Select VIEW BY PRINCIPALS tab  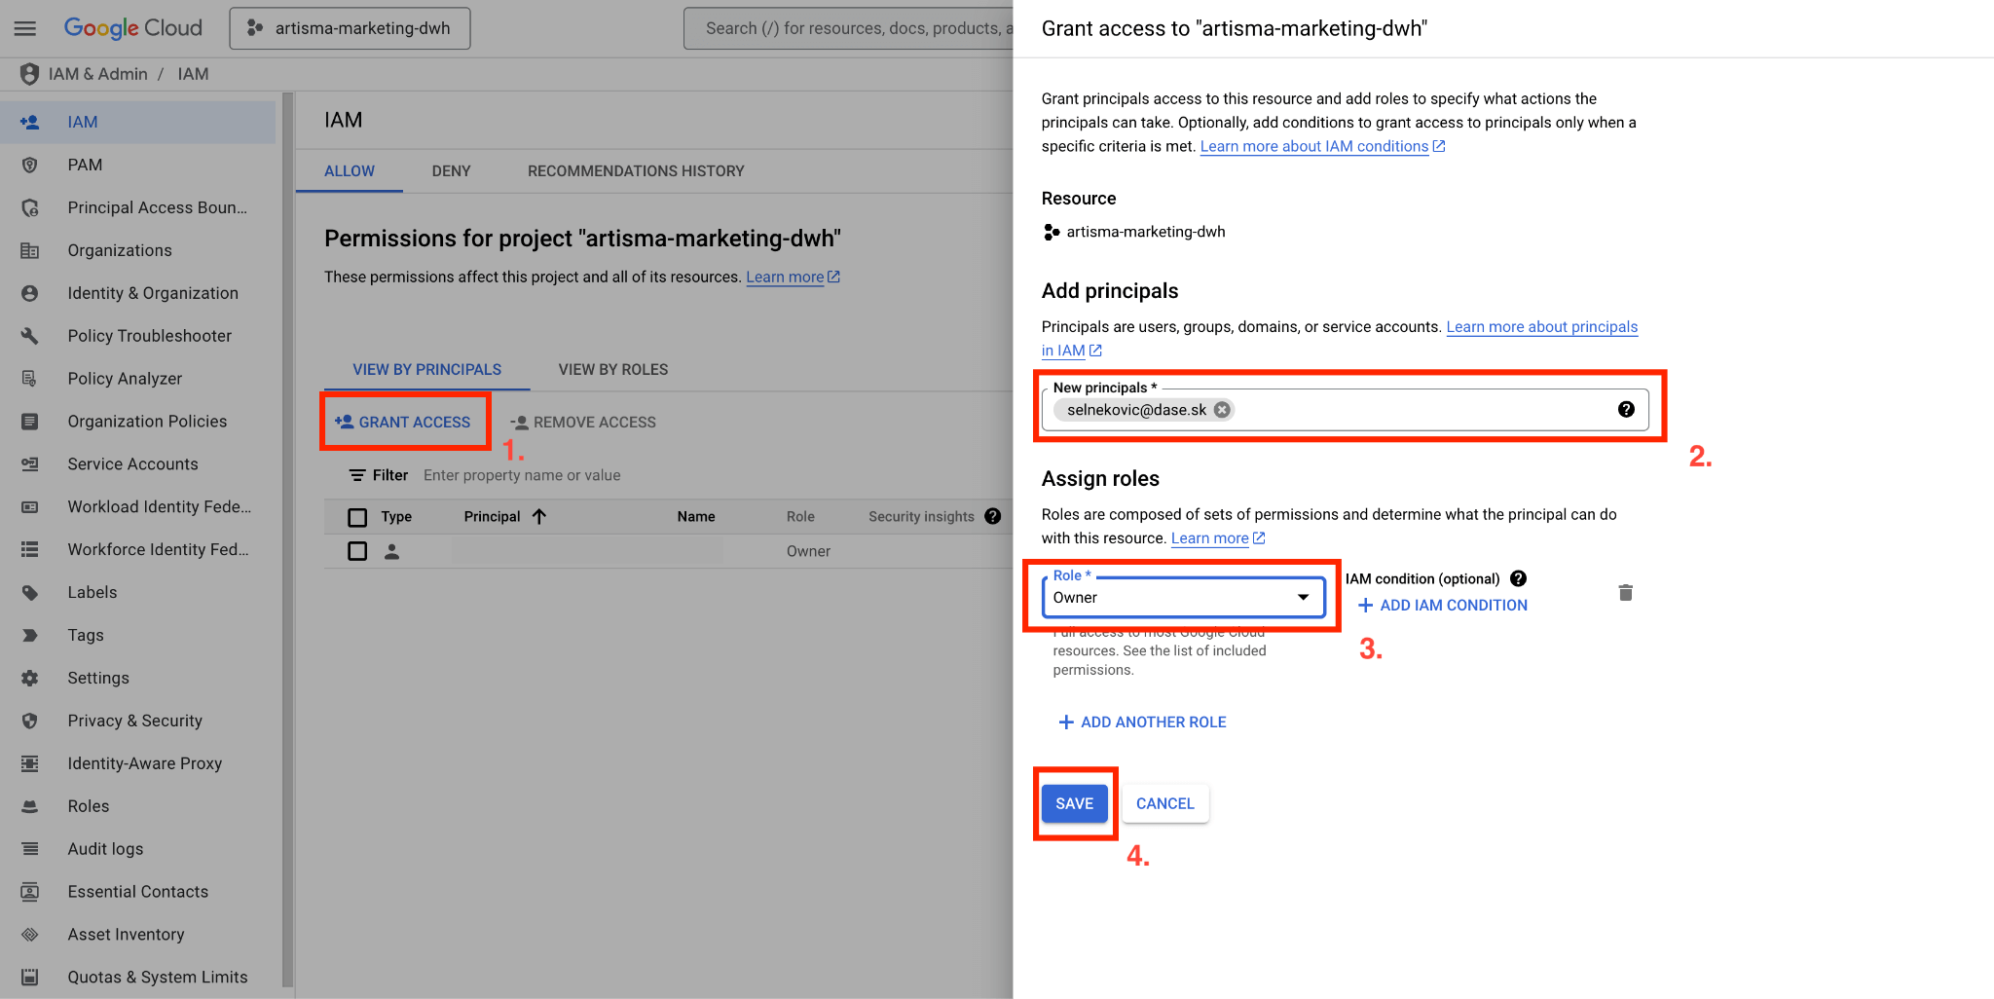pyautogui.click(x=427, y=370)
